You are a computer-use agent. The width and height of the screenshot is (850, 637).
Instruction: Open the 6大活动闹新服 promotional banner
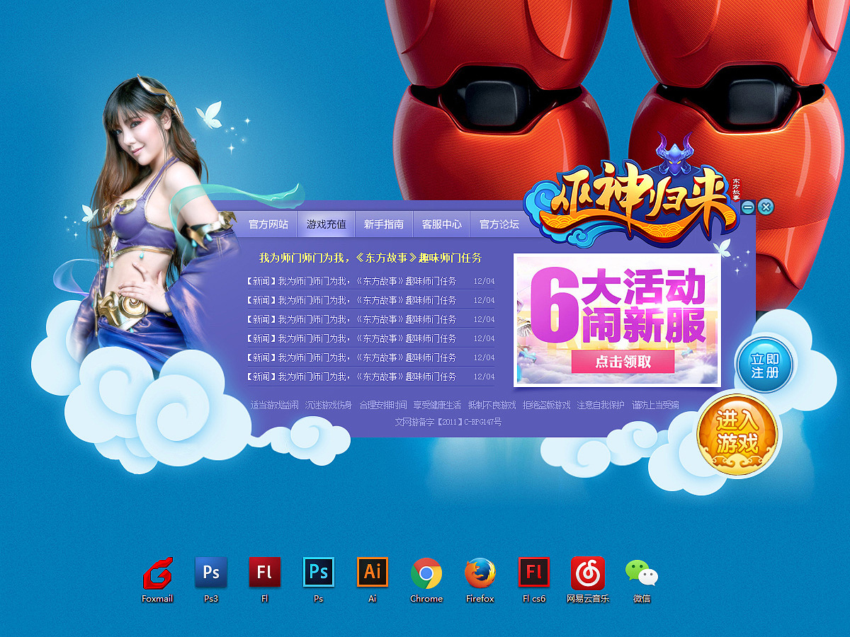tap(618, 321)
